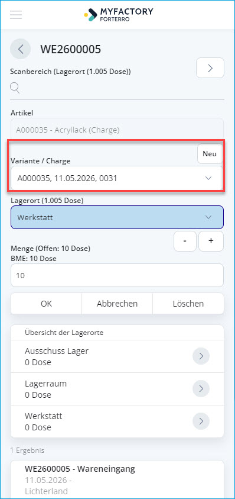Click the WE2600005 page title
This screenshot has width=235, height=499.
pos(70,49)
